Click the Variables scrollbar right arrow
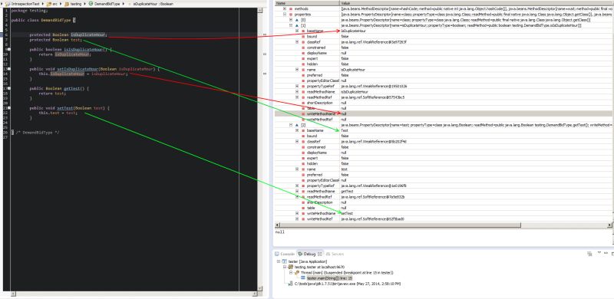The height and width of the screenshot is (299, 614). 609,225
